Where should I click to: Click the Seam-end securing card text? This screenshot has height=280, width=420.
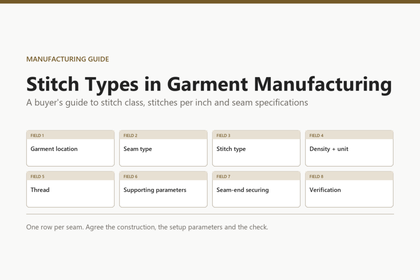(242, 190)
